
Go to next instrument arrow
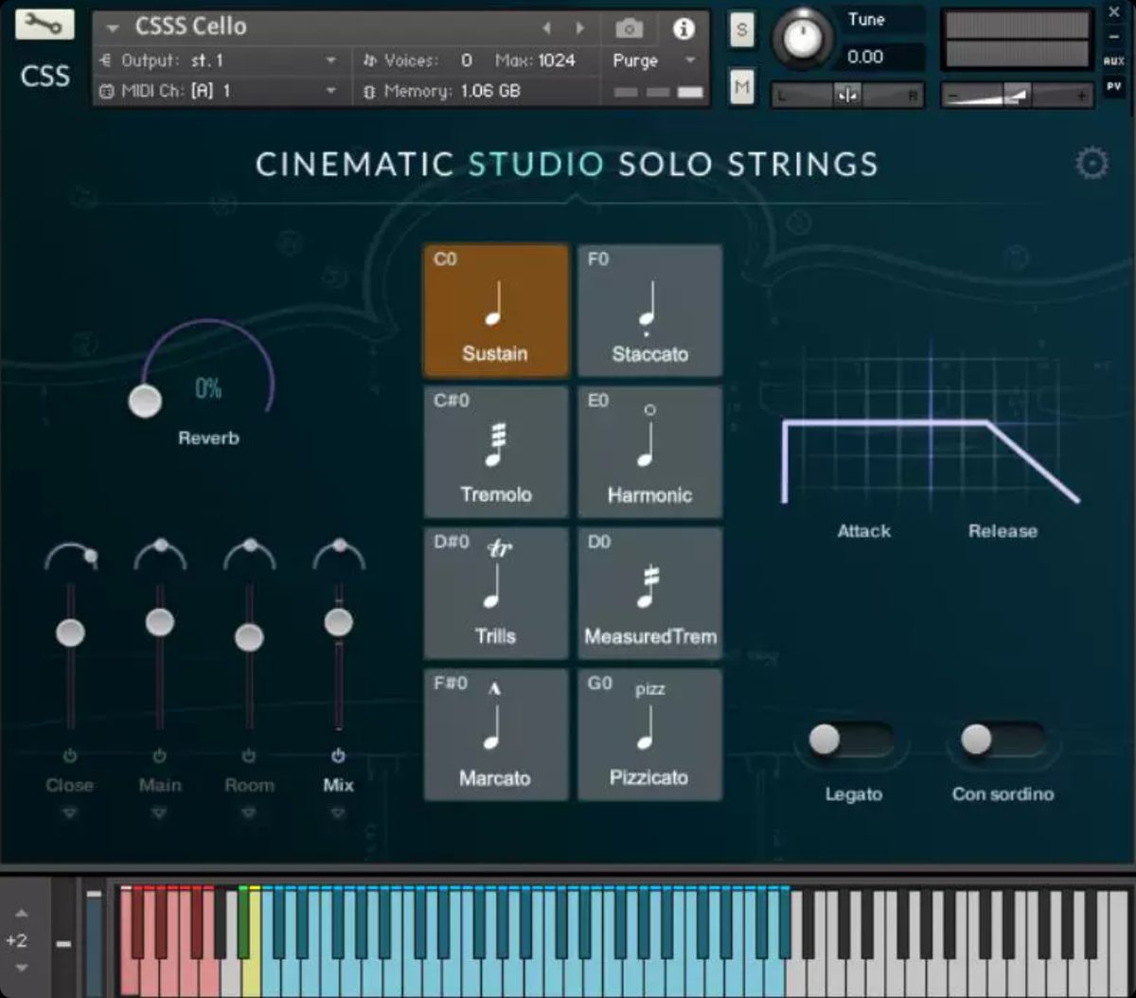(x=579, y=28)
